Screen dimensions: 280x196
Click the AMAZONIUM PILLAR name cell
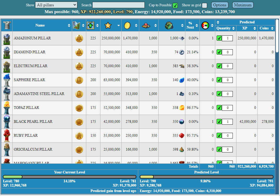pyautogui.click(x=42, y=38)
